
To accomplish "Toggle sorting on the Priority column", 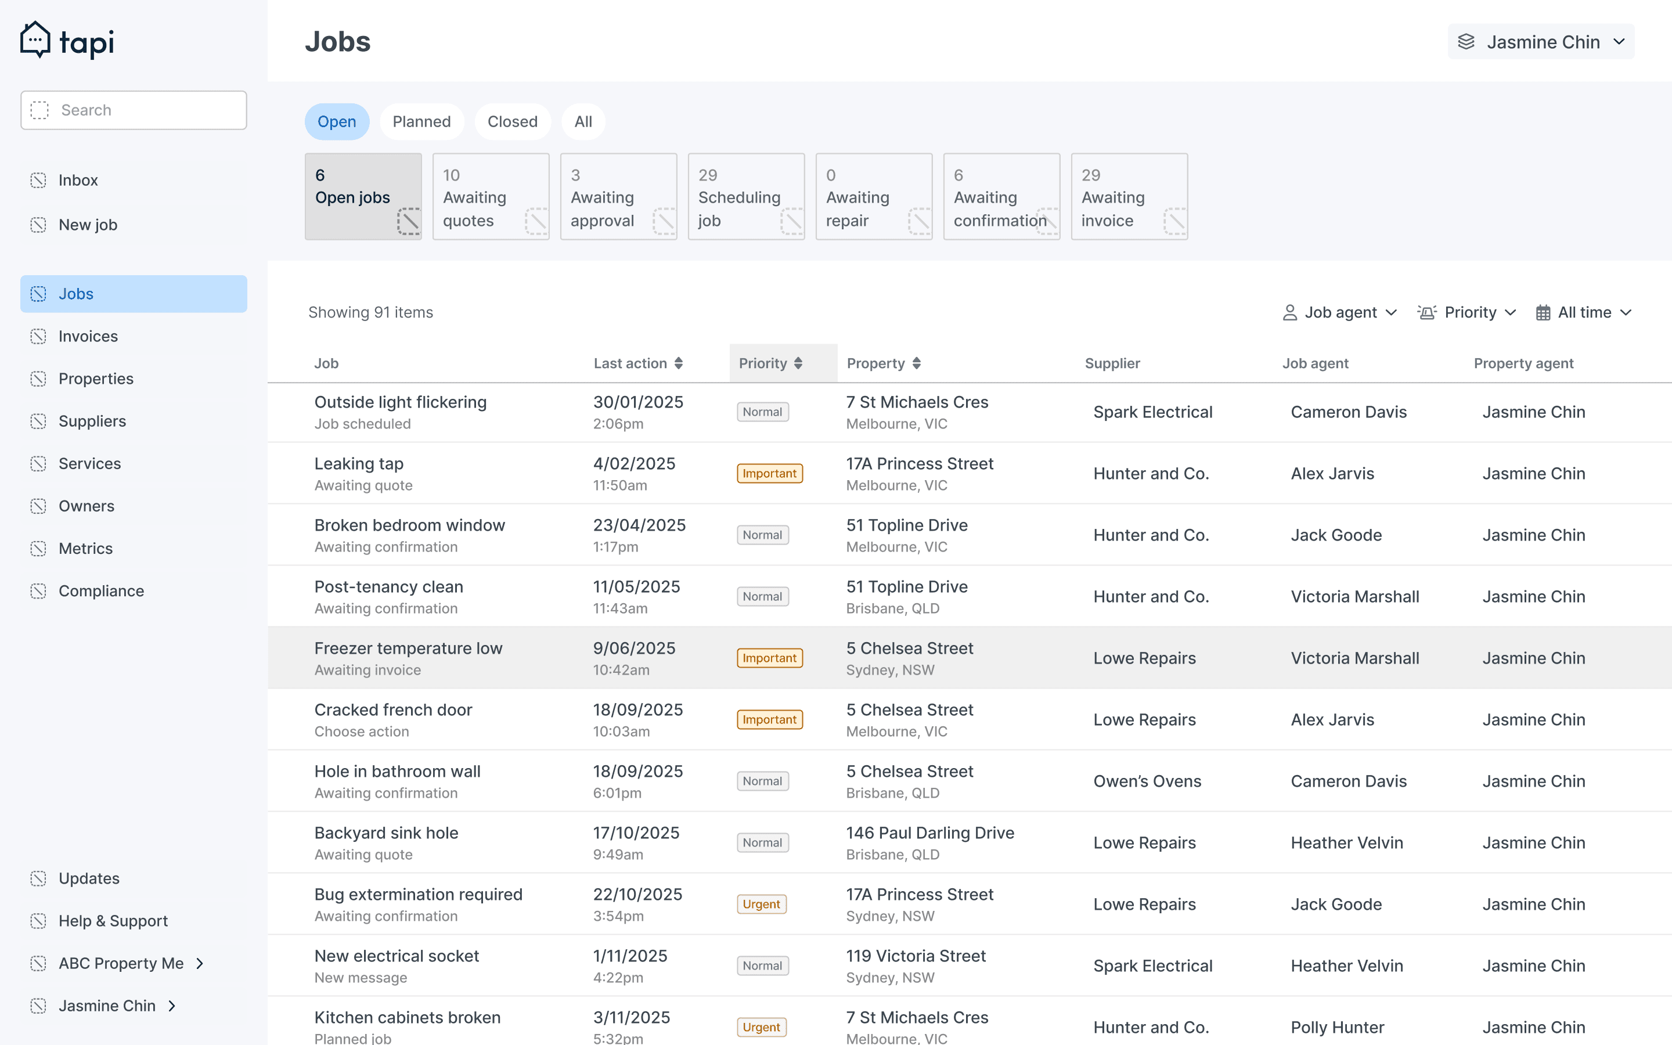I will click(x=798, y=363).
